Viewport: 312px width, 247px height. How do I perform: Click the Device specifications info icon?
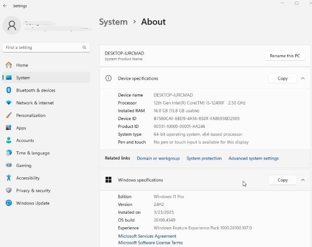coord(109,78)
